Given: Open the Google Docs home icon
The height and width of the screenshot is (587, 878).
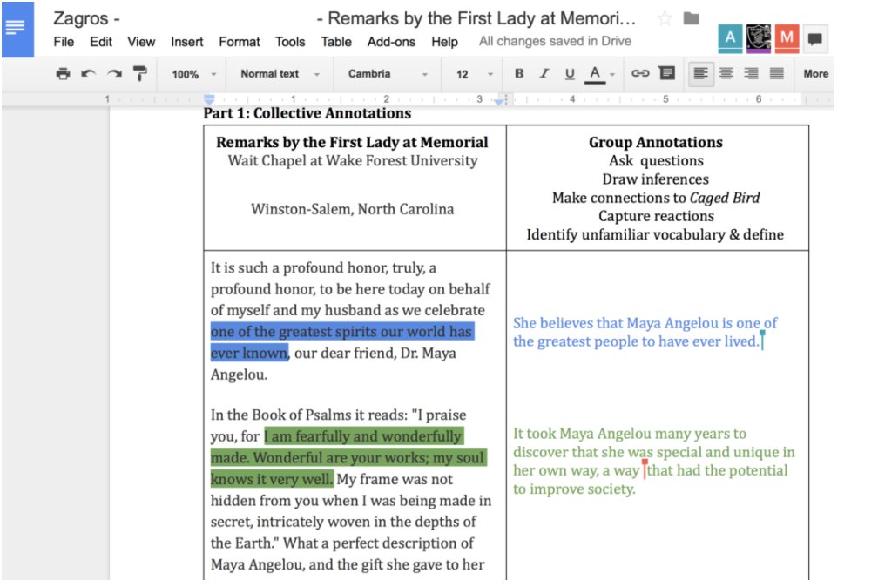Looking at the screenshot, I should [x=17, y=29].
